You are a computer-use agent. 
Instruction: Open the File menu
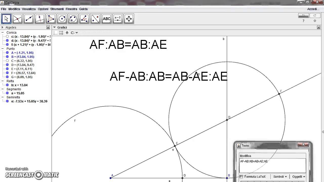4,9
